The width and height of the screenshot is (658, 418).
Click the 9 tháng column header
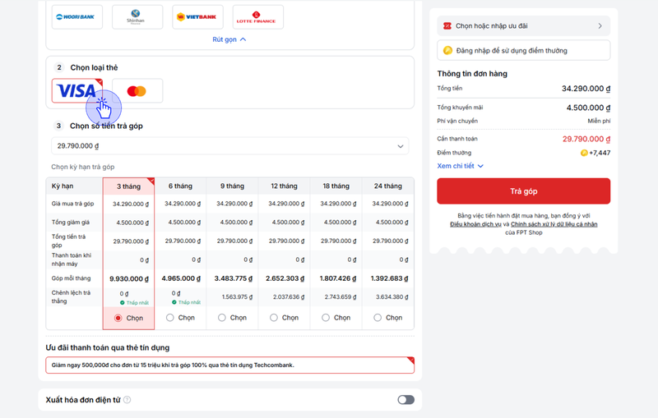pos(232,186)
